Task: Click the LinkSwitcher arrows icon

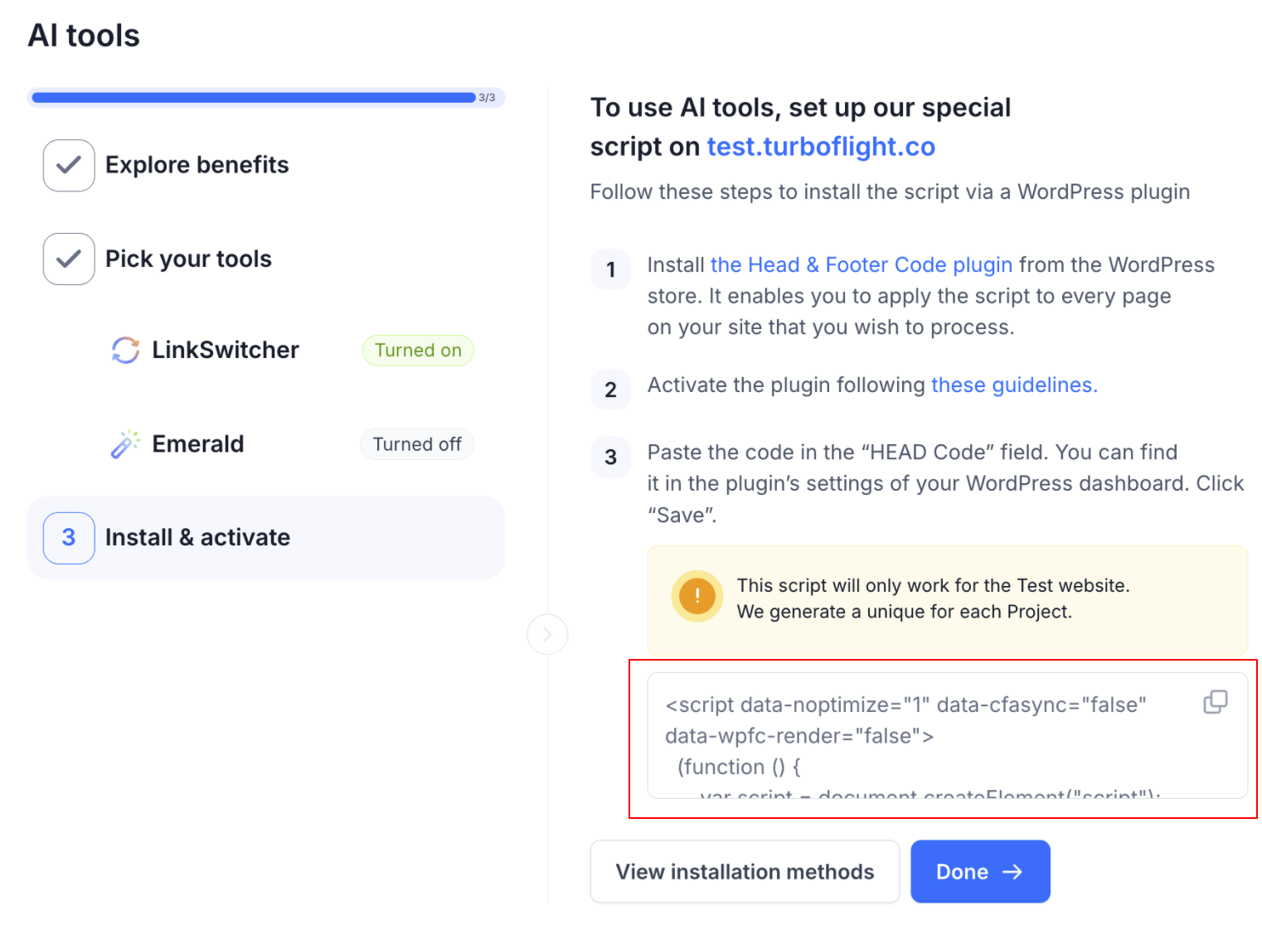Action: click(125, 350)
